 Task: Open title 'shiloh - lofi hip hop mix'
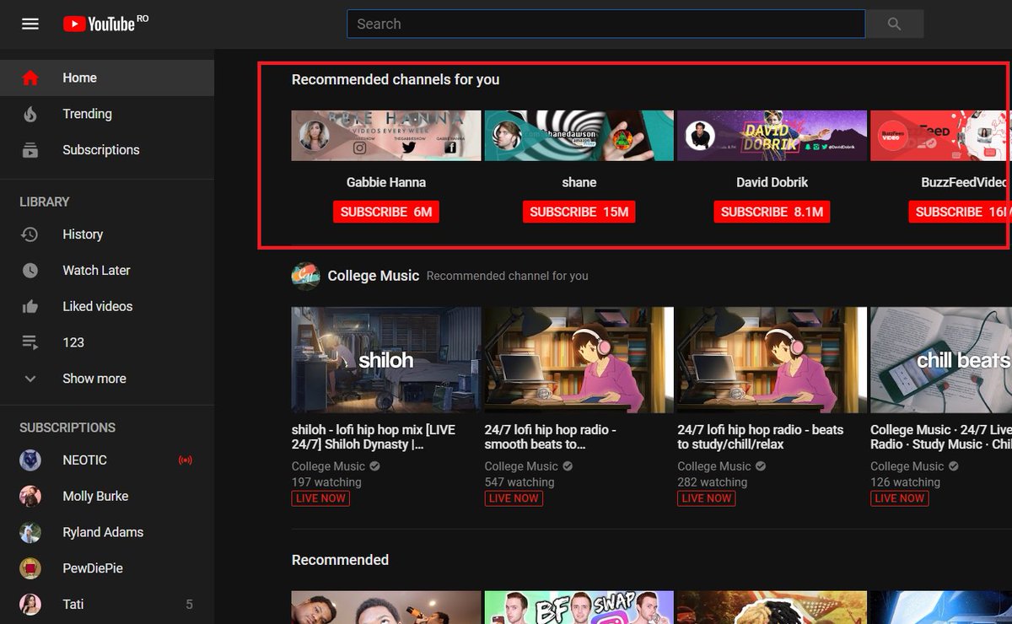click(x=374, y=437)
